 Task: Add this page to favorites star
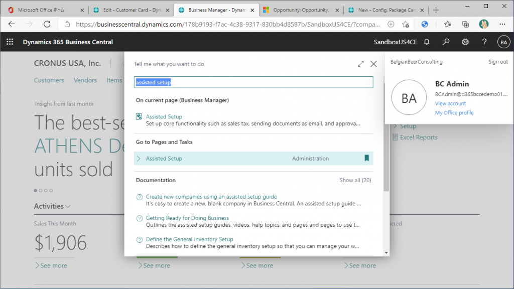[406, 24]
